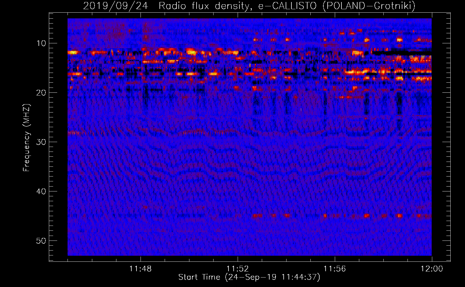Viewport: 465px width, 287px height.
Task: Click the 10 frequency tick label
Action: pos(41,43)
